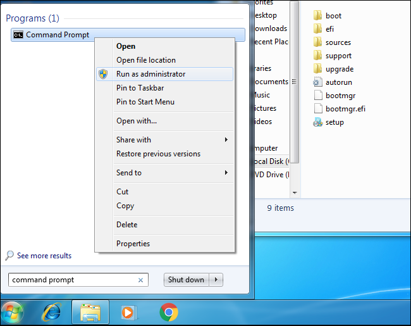Click the See more results link
Screen dimensions: 411x326
tap(44, 256)
